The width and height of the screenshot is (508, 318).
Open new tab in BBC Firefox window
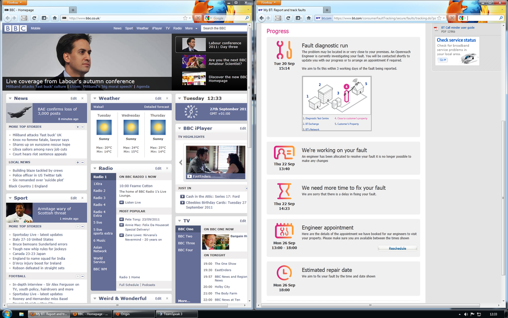pos(73,10)
